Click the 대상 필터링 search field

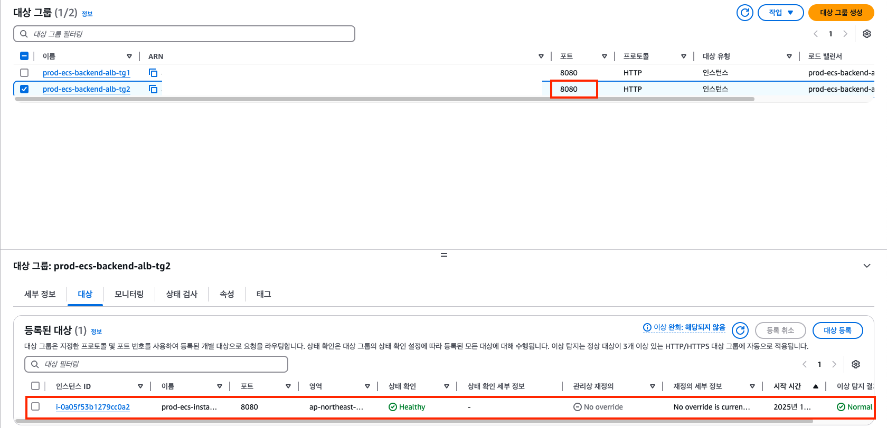coord(156,364)
